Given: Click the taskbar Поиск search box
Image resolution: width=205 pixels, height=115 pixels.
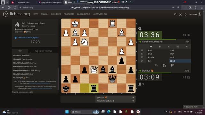Looking at the screenshot, I should pyautogui.click(x=85, y=112).
